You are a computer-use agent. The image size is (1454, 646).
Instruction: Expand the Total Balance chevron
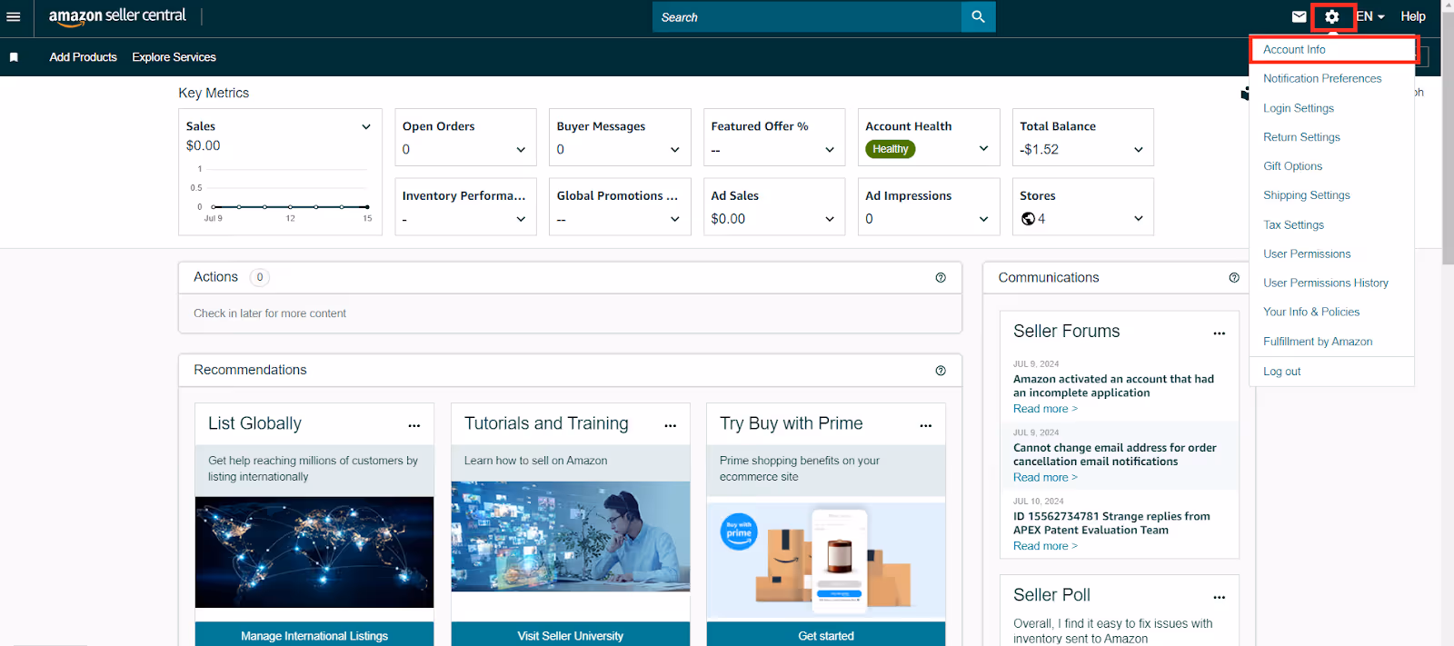(1139, 150)
